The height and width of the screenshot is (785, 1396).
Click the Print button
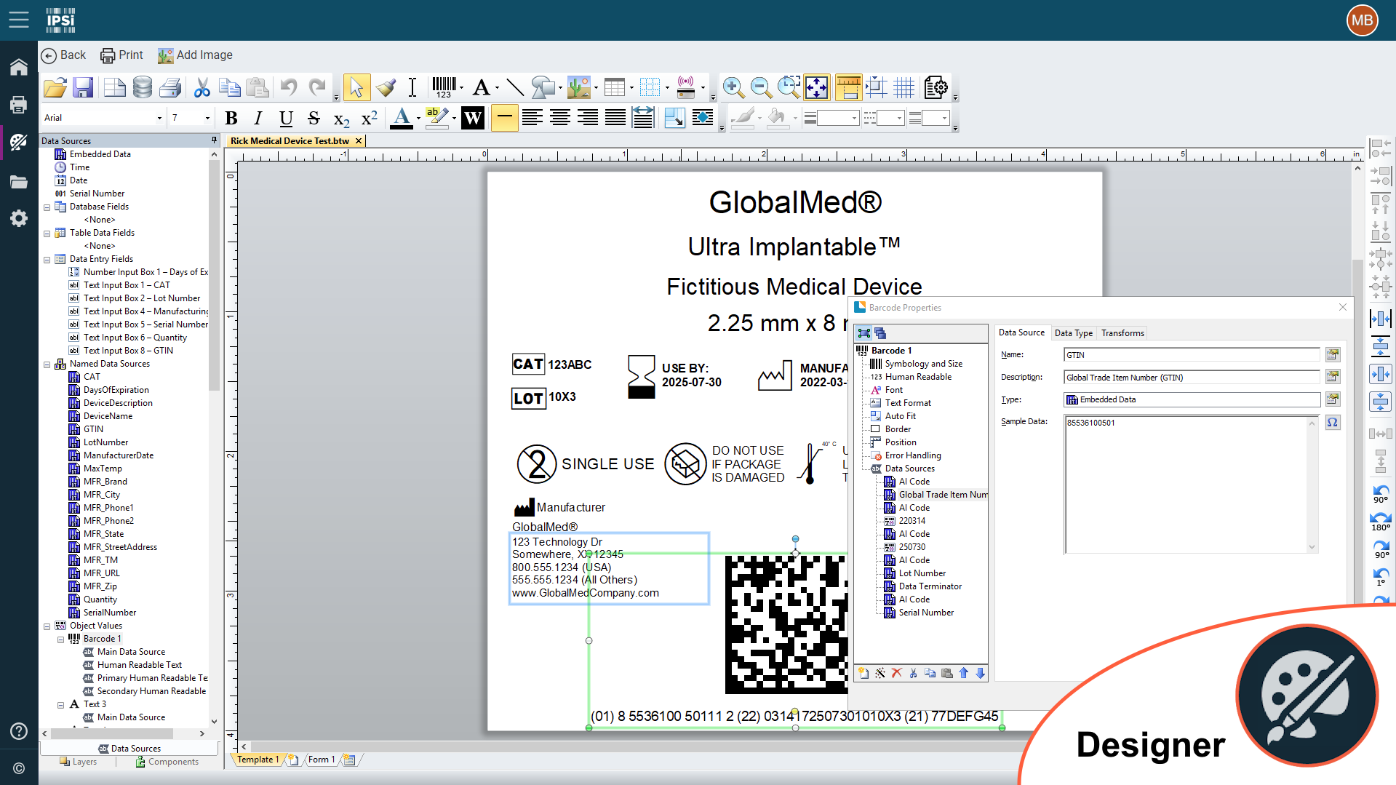pyautogui.click(x=121, y=55)
